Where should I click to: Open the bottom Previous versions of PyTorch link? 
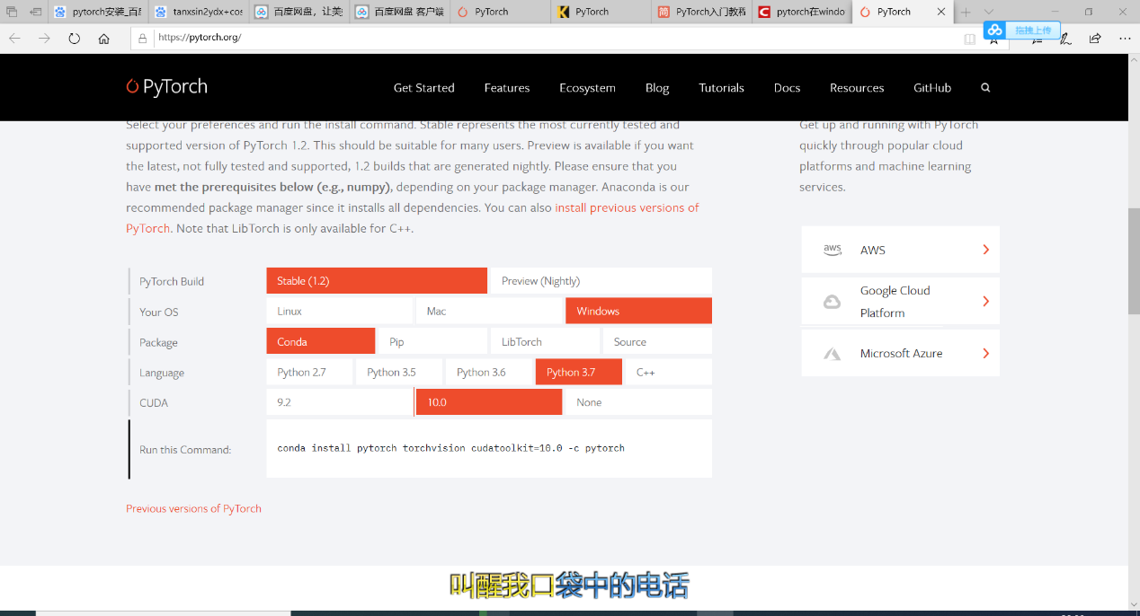(193, 508)
